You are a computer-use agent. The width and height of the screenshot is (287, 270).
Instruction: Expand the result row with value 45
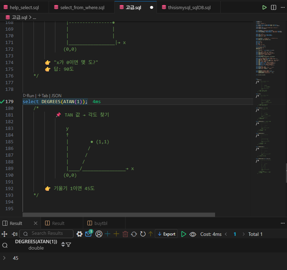coord(4,258)
